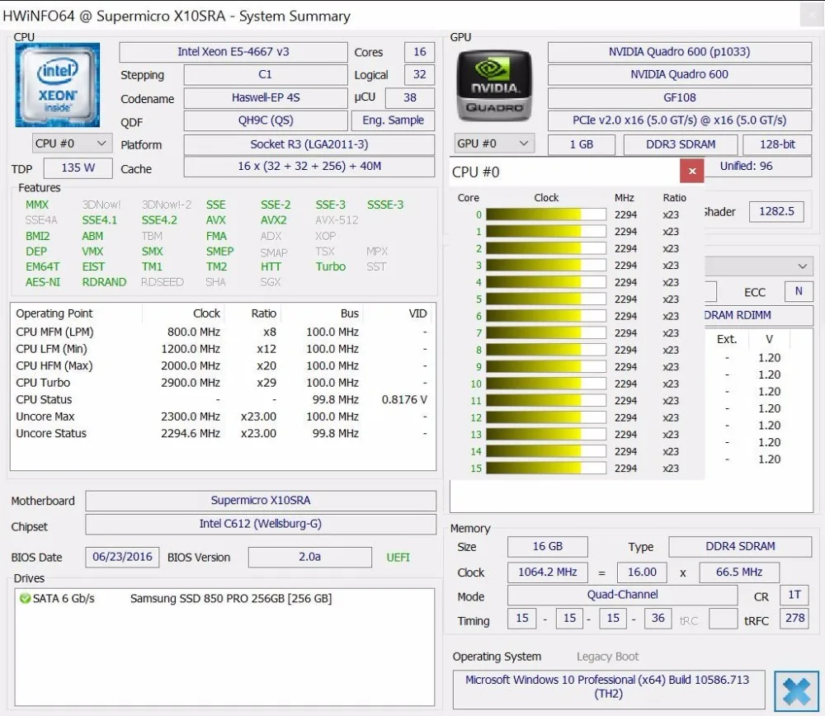Click the DDR4 SDRAM memory type field
The image size is (825, 716).
click(740, 547)
